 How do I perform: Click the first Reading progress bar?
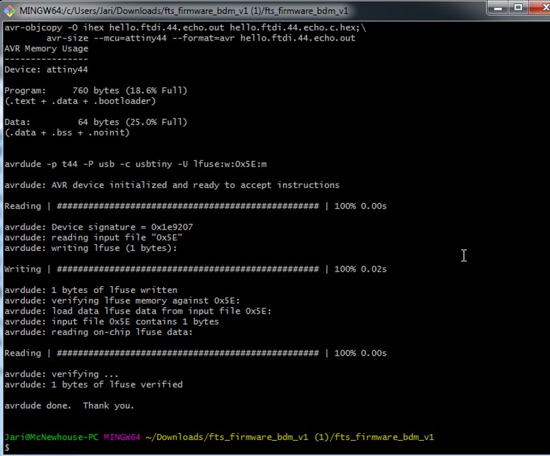pos(188,206)
